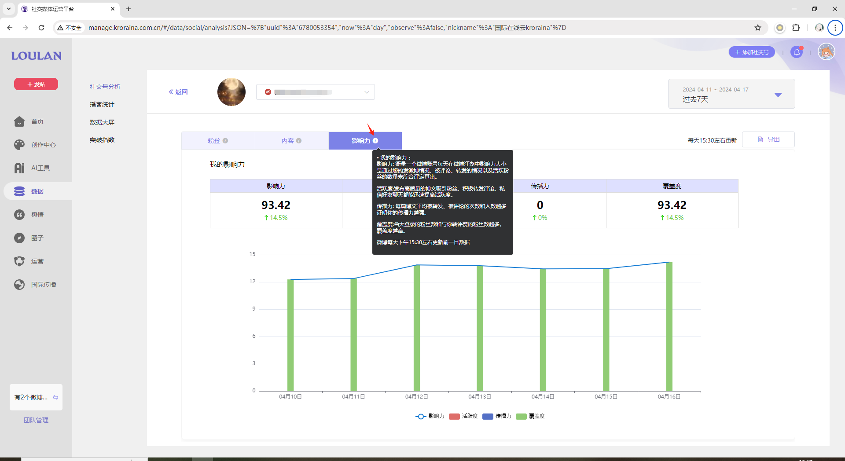Select 突破指数 submenu item
This screenshot has height=461, width=845.
coord(102,140)
